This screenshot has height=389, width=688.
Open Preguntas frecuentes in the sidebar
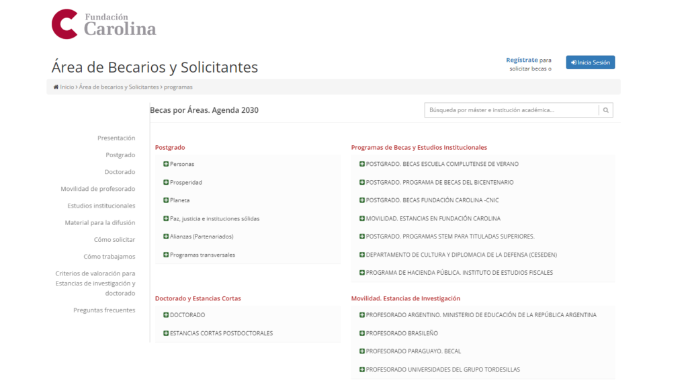(104, 310)
